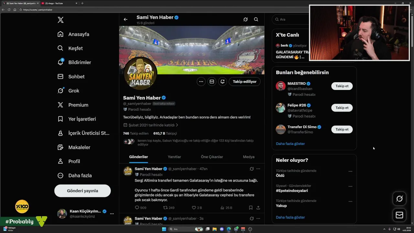The image size is (414, 233).
Task: Open profile more options dots button
Action: 201,82
